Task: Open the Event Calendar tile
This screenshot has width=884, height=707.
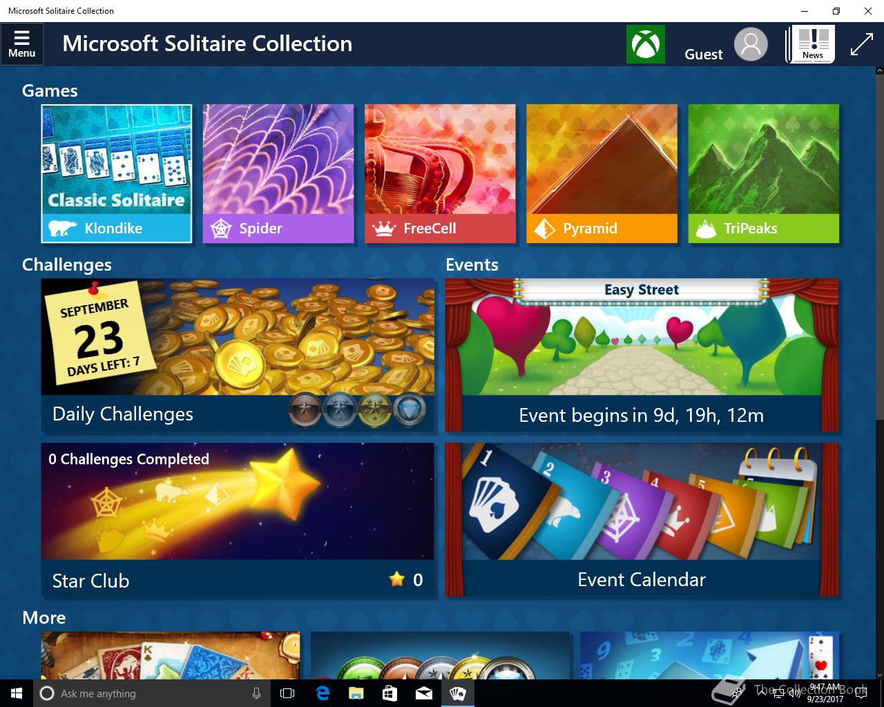Action: pyautogui.click(x=642, y=519)
